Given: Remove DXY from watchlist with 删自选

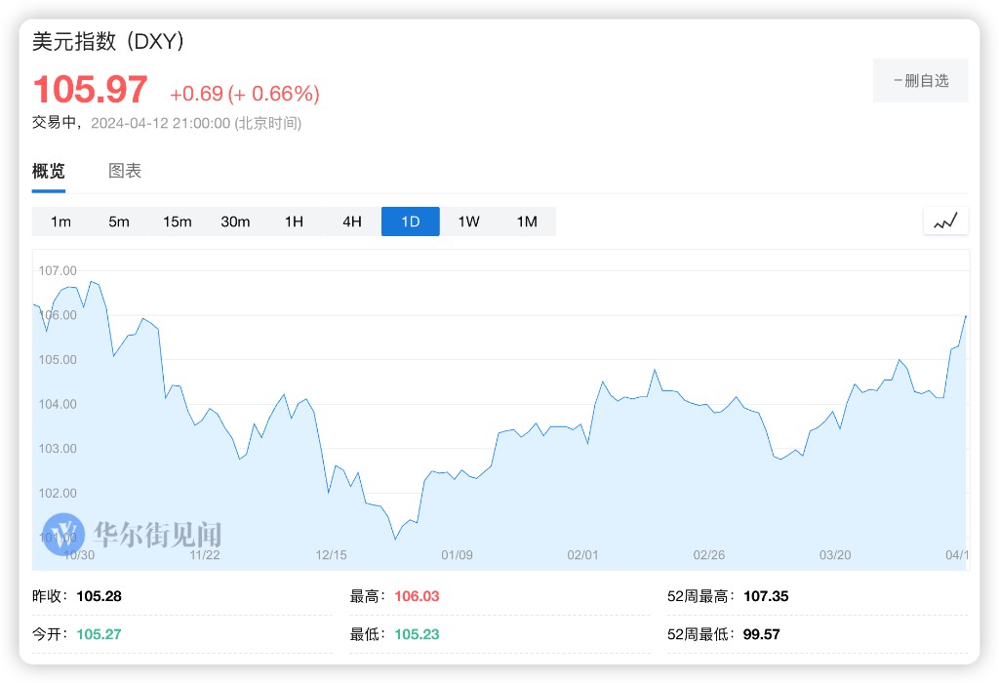Looking at the screenshot, I should pos(920,81).
